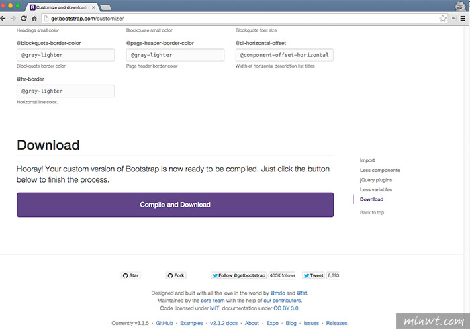
Task: Click the browser back arrow
Action: (x=3, y=19)
